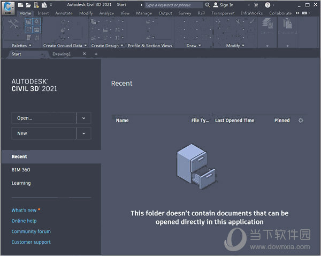
Task: Click the keyword or phrase search field
Action: tap(173, 5)
